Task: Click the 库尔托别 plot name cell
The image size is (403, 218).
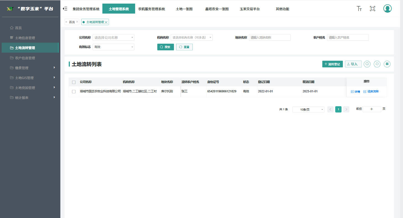Action: pos(167,91)
